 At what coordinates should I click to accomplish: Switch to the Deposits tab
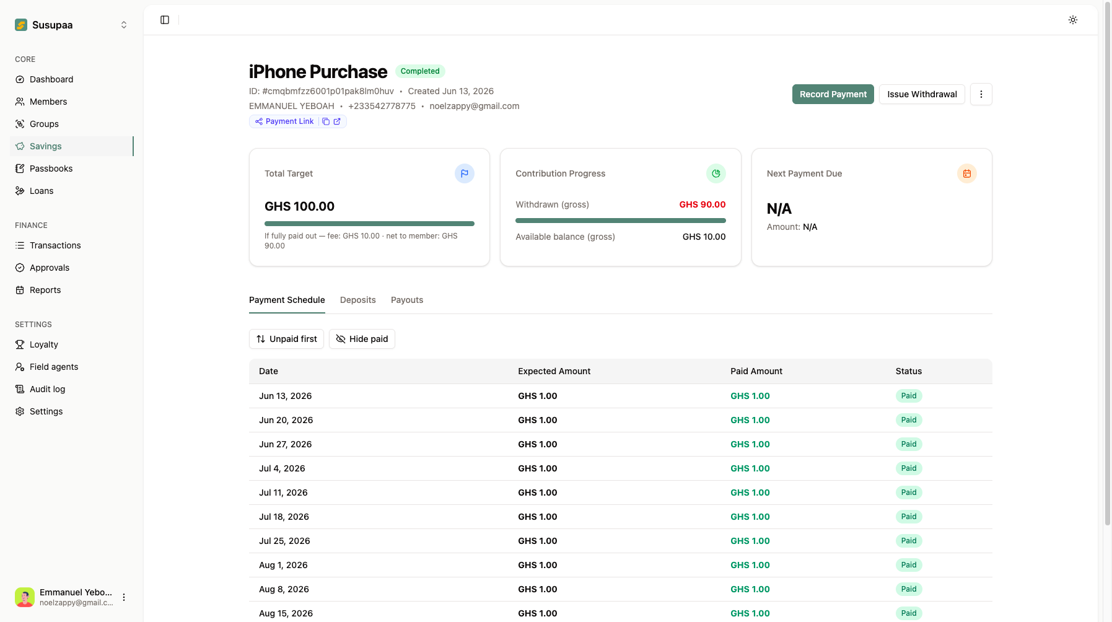[x=358, y=300]
